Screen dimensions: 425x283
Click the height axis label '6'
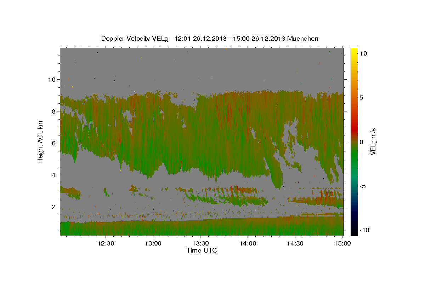[53, 143]
